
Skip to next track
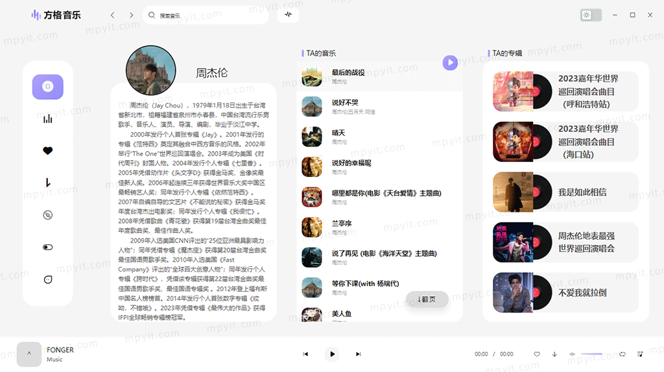358,355
